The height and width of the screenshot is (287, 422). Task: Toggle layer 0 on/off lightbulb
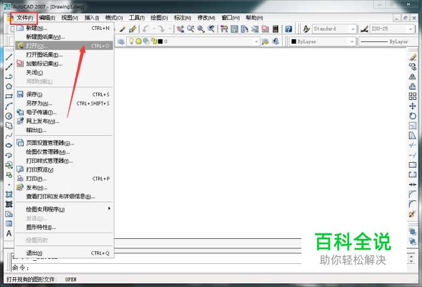131,41
